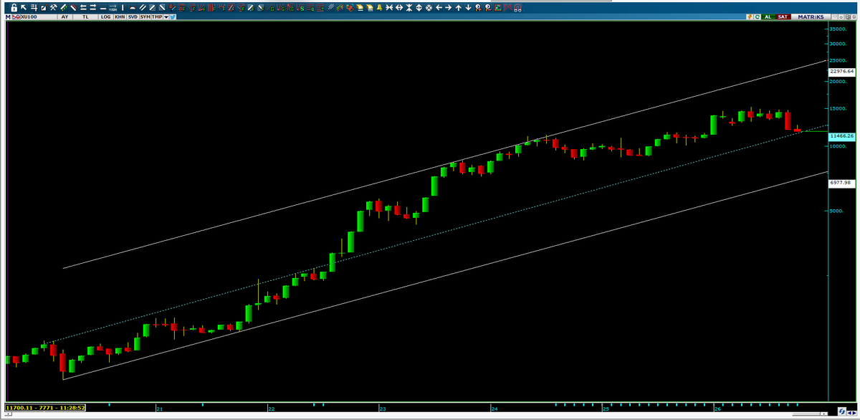Move chart up with up arrow
This screenshot has height=420, width=860.
tap(458, 8)
